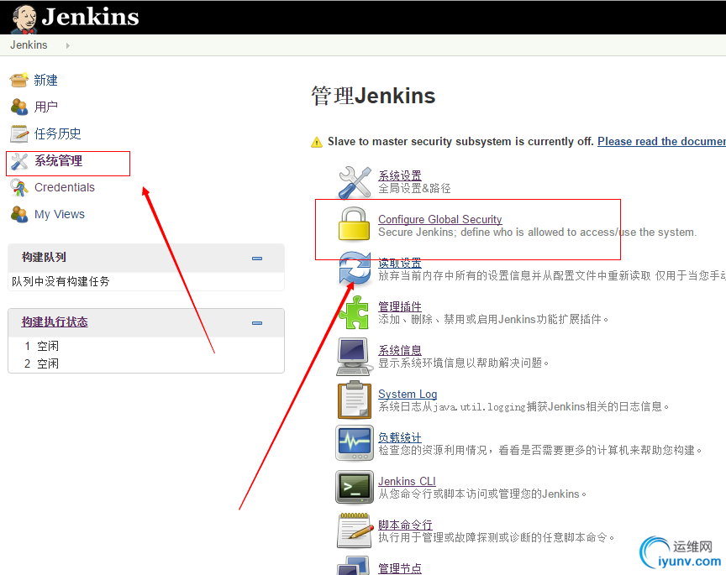The height and width of the screenshot is (575, 726).
Task: Click the 检查您的资源利用情况 description text
Action: point(539,450)
